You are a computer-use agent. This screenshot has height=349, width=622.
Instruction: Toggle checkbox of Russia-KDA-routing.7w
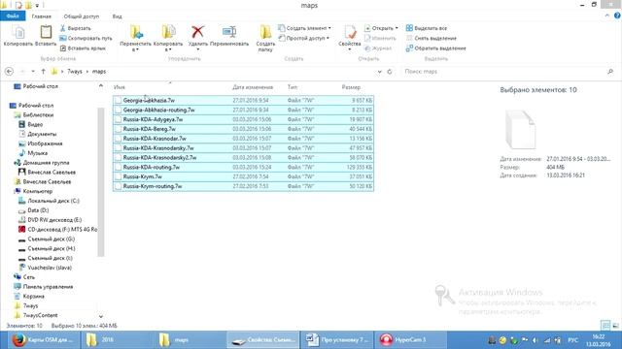[118, 167]
